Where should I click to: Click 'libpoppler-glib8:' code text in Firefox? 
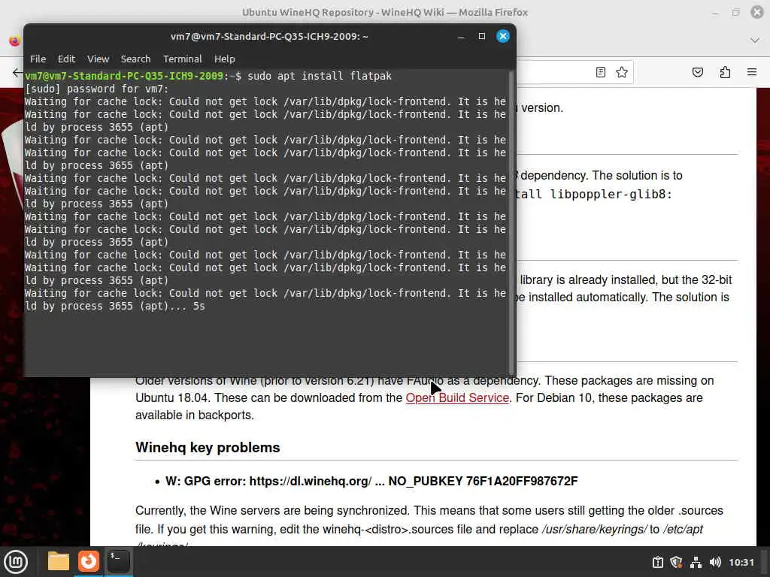[611, 195]
